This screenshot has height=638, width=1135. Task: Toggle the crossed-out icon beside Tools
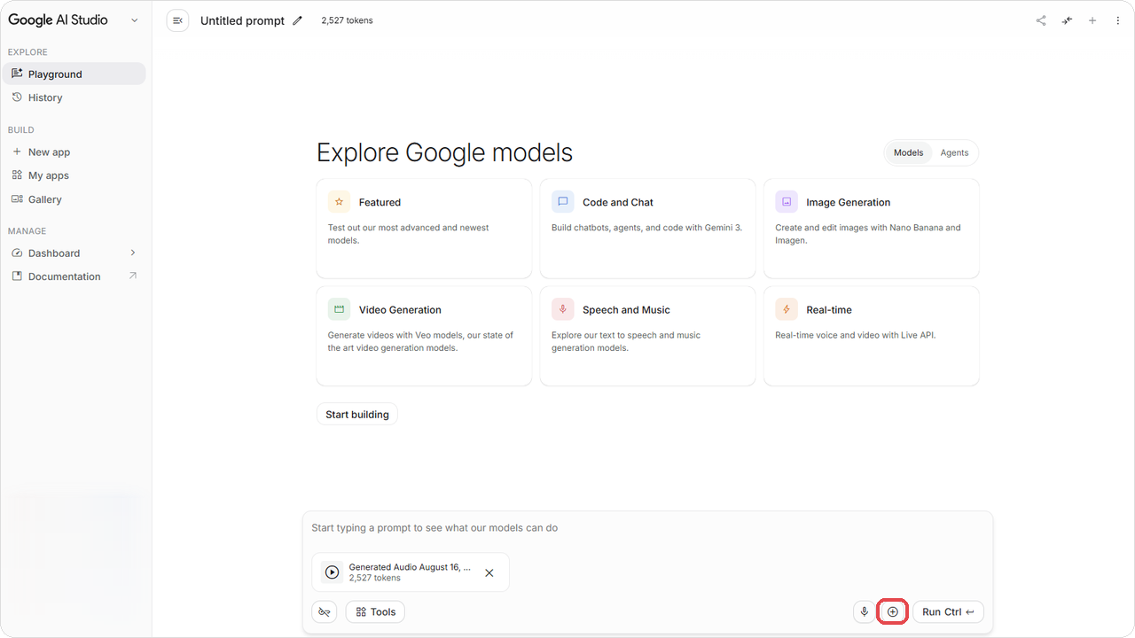coord(325,611)
